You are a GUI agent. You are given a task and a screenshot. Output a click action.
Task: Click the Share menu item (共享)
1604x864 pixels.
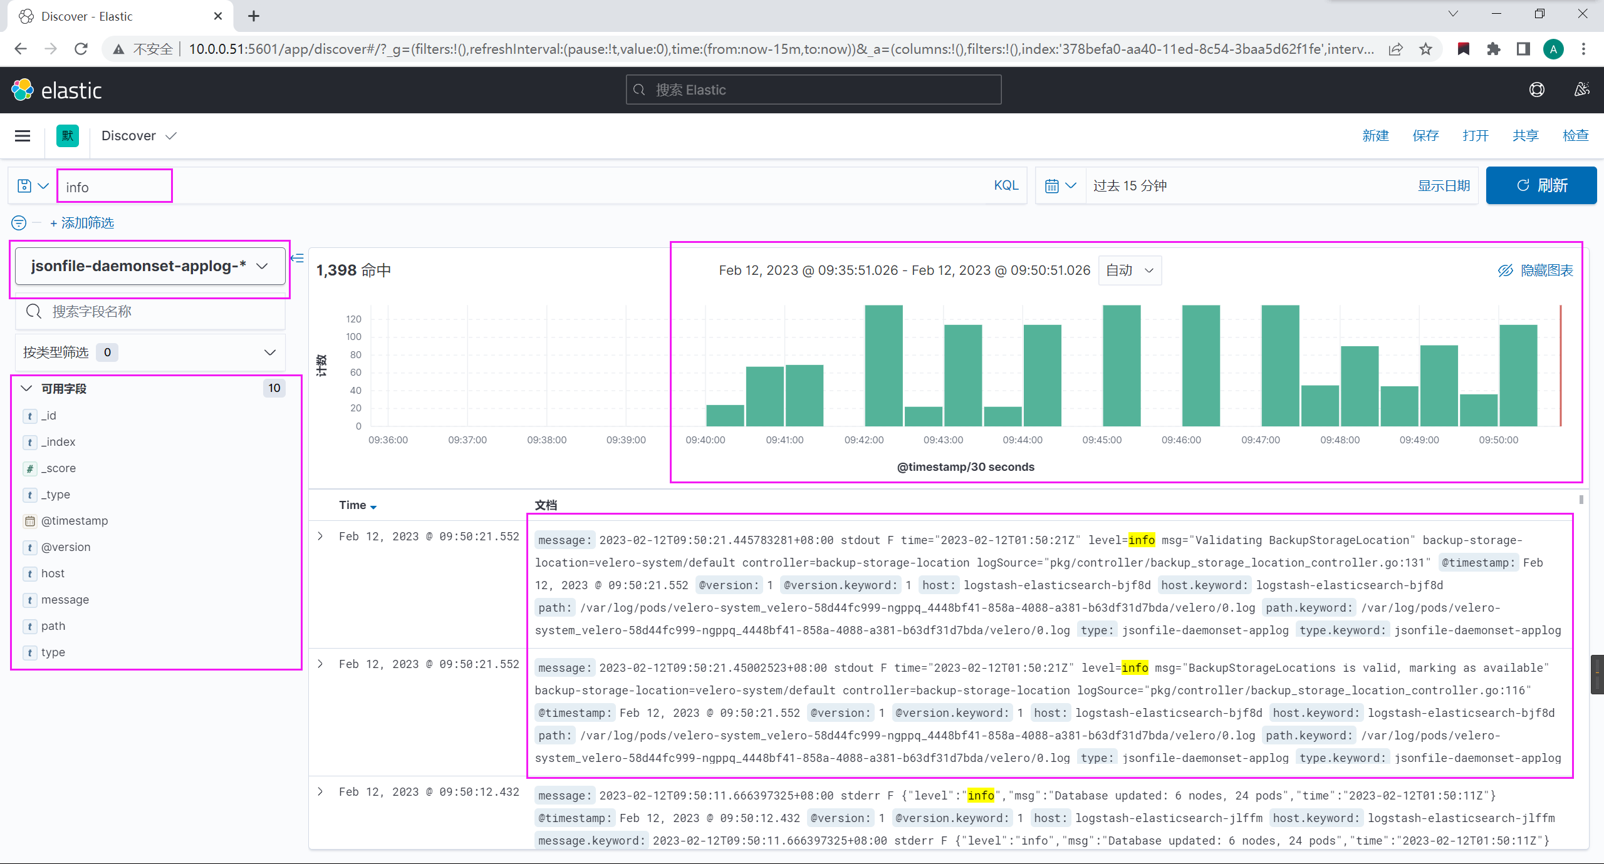pos(1526,136)
